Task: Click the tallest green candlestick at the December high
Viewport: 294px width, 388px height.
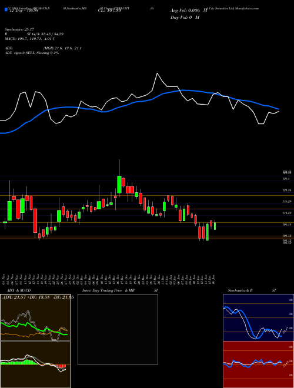Action: [x=119, y=185]
